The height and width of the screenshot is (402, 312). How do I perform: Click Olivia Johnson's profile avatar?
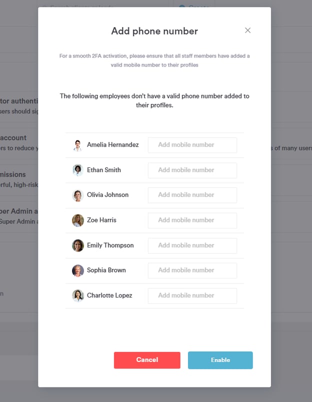77,195
